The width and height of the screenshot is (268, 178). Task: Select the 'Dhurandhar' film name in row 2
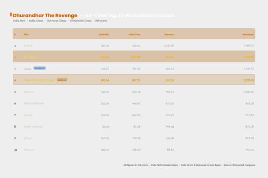click(x=31, y=57)
